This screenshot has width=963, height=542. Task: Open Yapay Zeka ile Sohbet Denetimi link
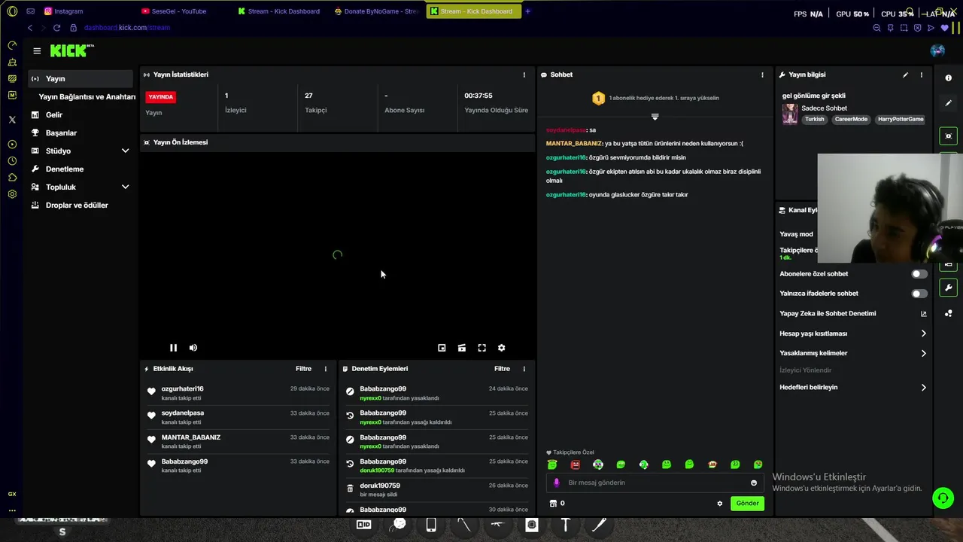[x=923, y=314]
